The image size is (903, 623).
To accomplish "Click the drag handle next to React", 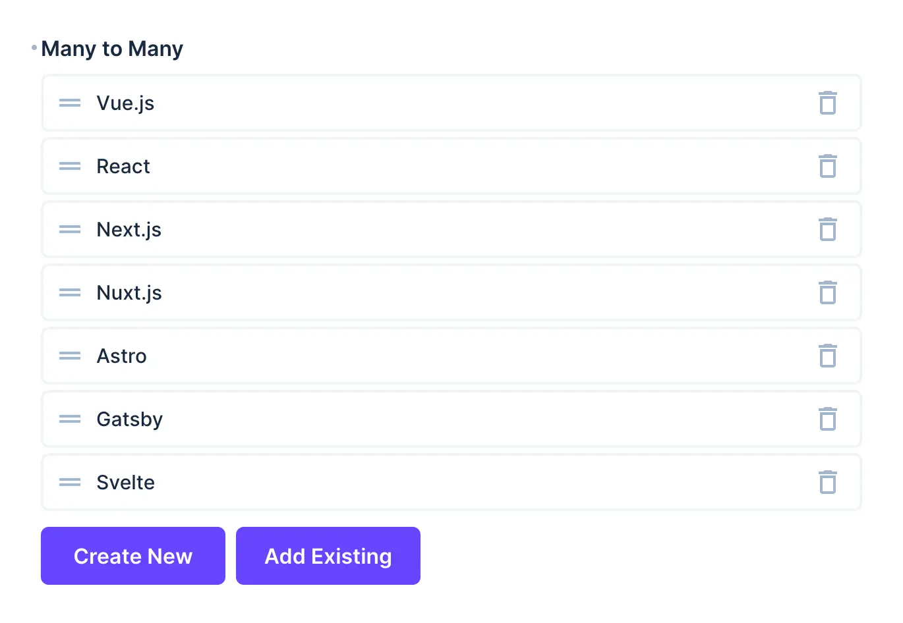I will click(69, 166).
